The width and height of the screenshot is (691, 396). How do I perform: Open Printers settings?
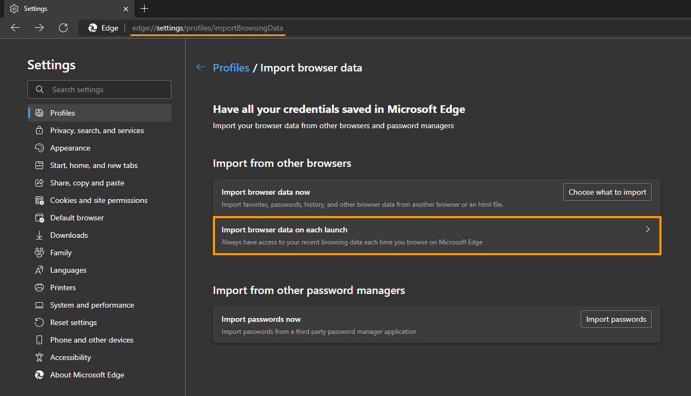[99, 287]
